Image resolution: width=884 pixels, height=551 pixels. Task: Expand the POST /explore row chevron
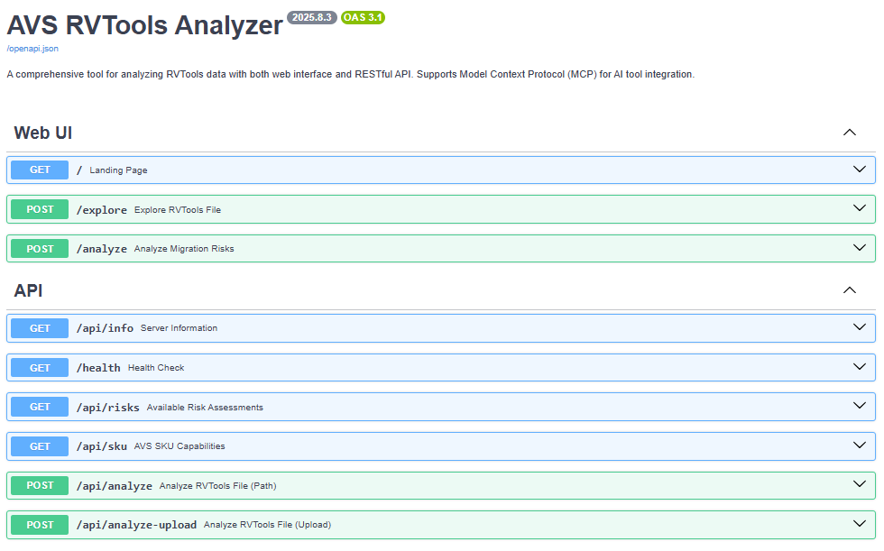(859, 208)
